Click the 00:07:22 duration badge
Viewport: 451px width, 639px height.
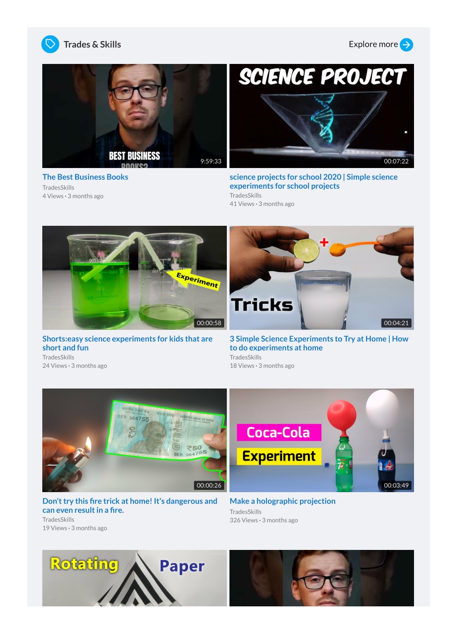coord(396,161)
